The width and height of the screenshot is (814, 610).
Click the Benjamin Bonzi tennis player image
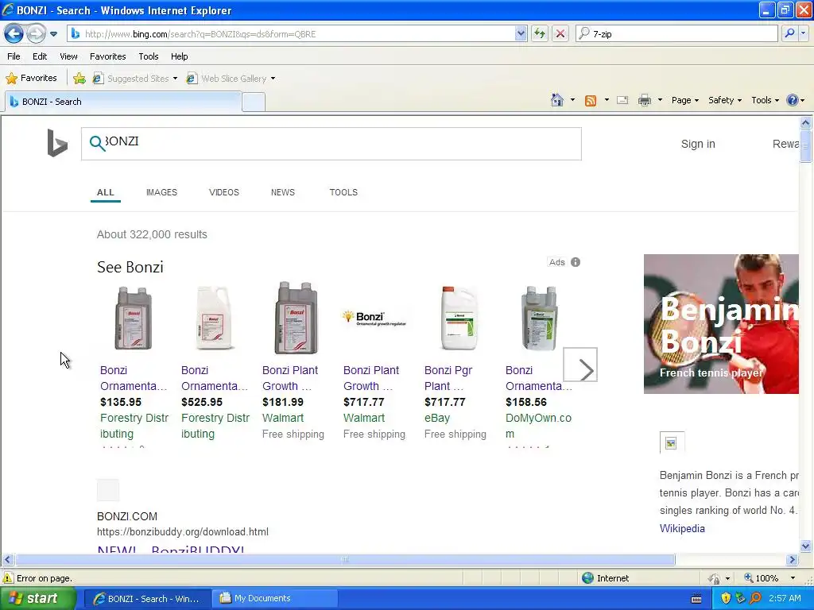tap(721, 324)
